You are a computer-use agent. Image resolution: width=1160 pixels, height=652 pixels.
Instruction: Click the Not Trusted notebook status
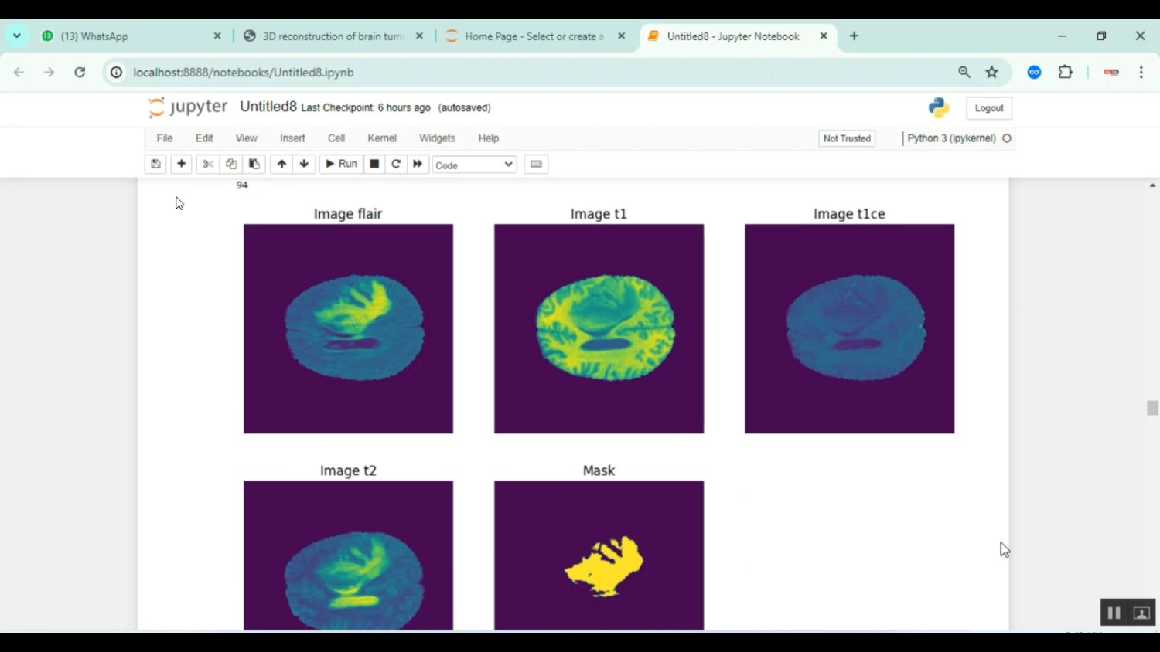pos(846,138)
